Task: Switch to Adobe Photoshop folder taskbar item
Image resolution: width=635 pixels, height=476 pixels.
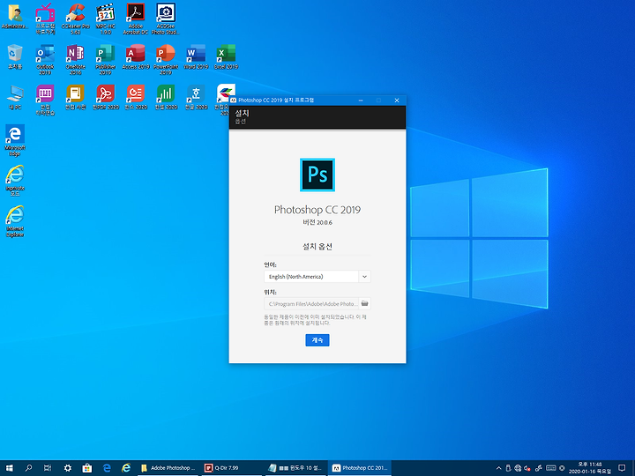Action: (168, 468)
